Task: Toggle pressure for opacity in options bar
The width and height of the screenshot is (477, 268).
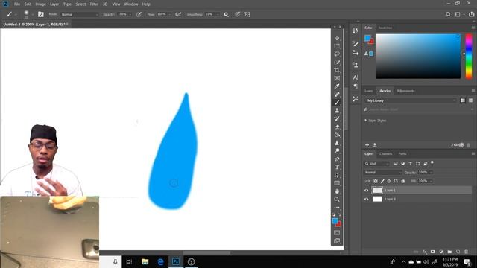Action: pos(139,14)
